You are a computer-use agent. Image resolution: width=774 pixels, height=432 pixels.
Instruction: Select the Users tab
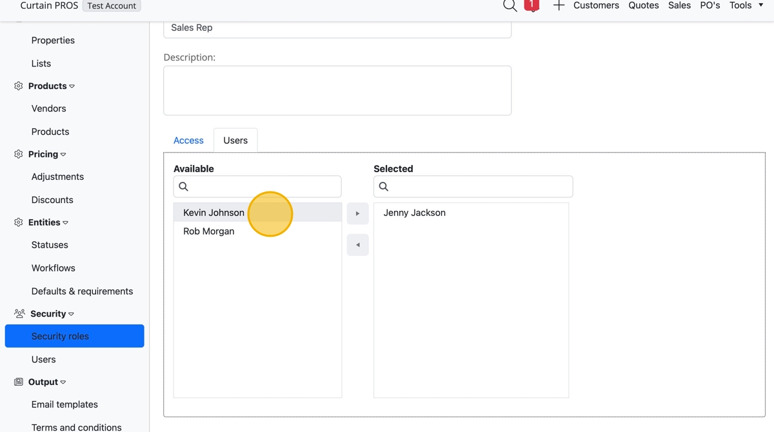coord(235,141)
